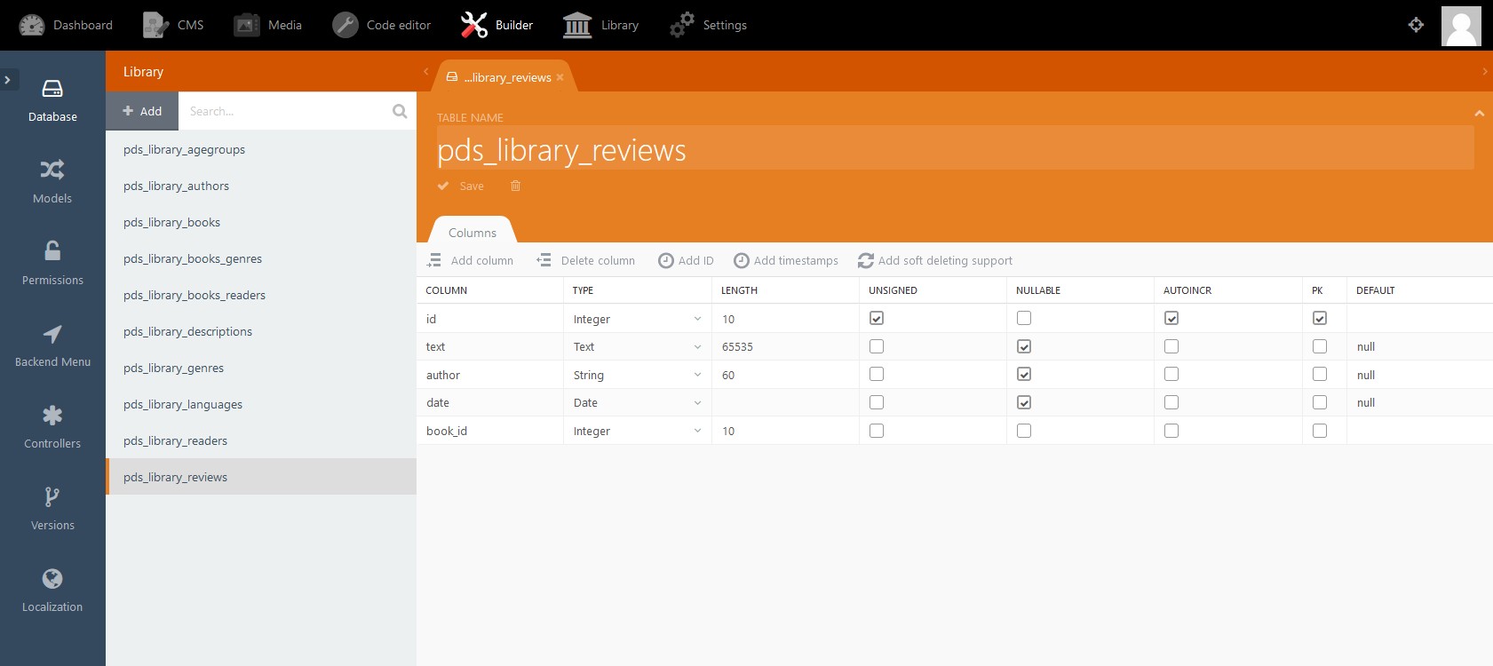Image resolution: width=1493 pixels, height=666 pixels.
Task: Click the Add timestamps button
Action: 786,260
